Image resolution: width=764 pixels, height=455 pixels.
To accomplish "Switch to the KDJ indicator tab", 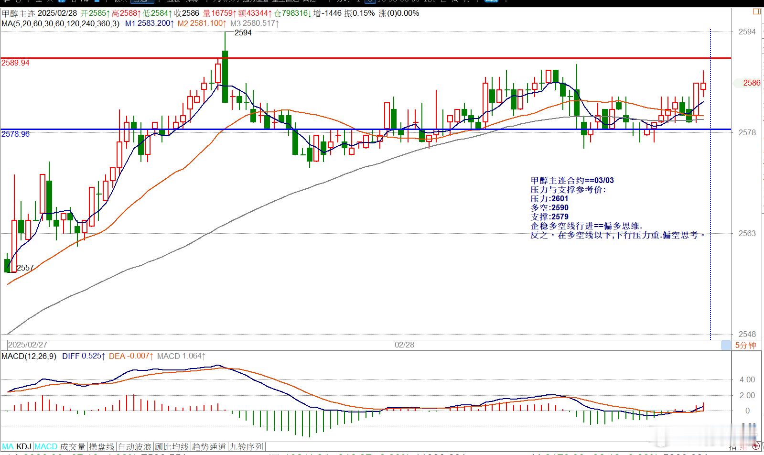I will click(x=24, y=447).
